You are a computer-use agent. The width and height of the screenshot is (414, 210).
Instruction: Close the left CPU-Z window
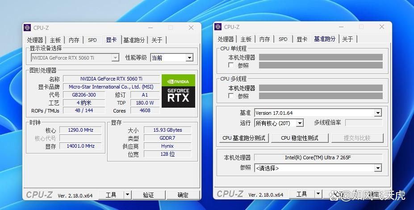click(x=191, y=28)
